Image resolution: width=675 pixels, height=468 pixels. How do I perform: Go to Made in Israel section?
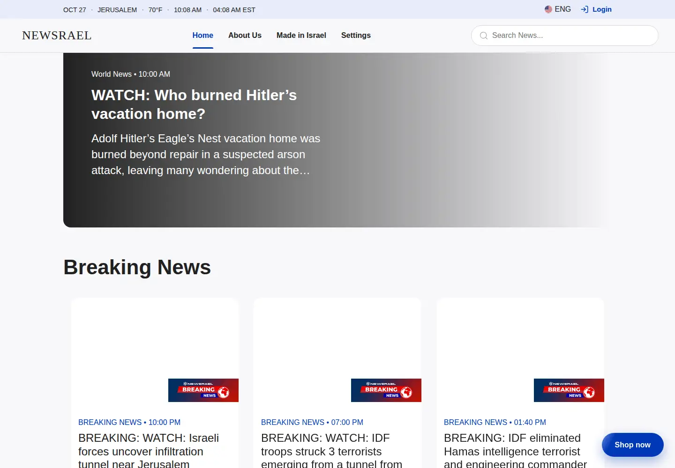[x=301, y=36]
